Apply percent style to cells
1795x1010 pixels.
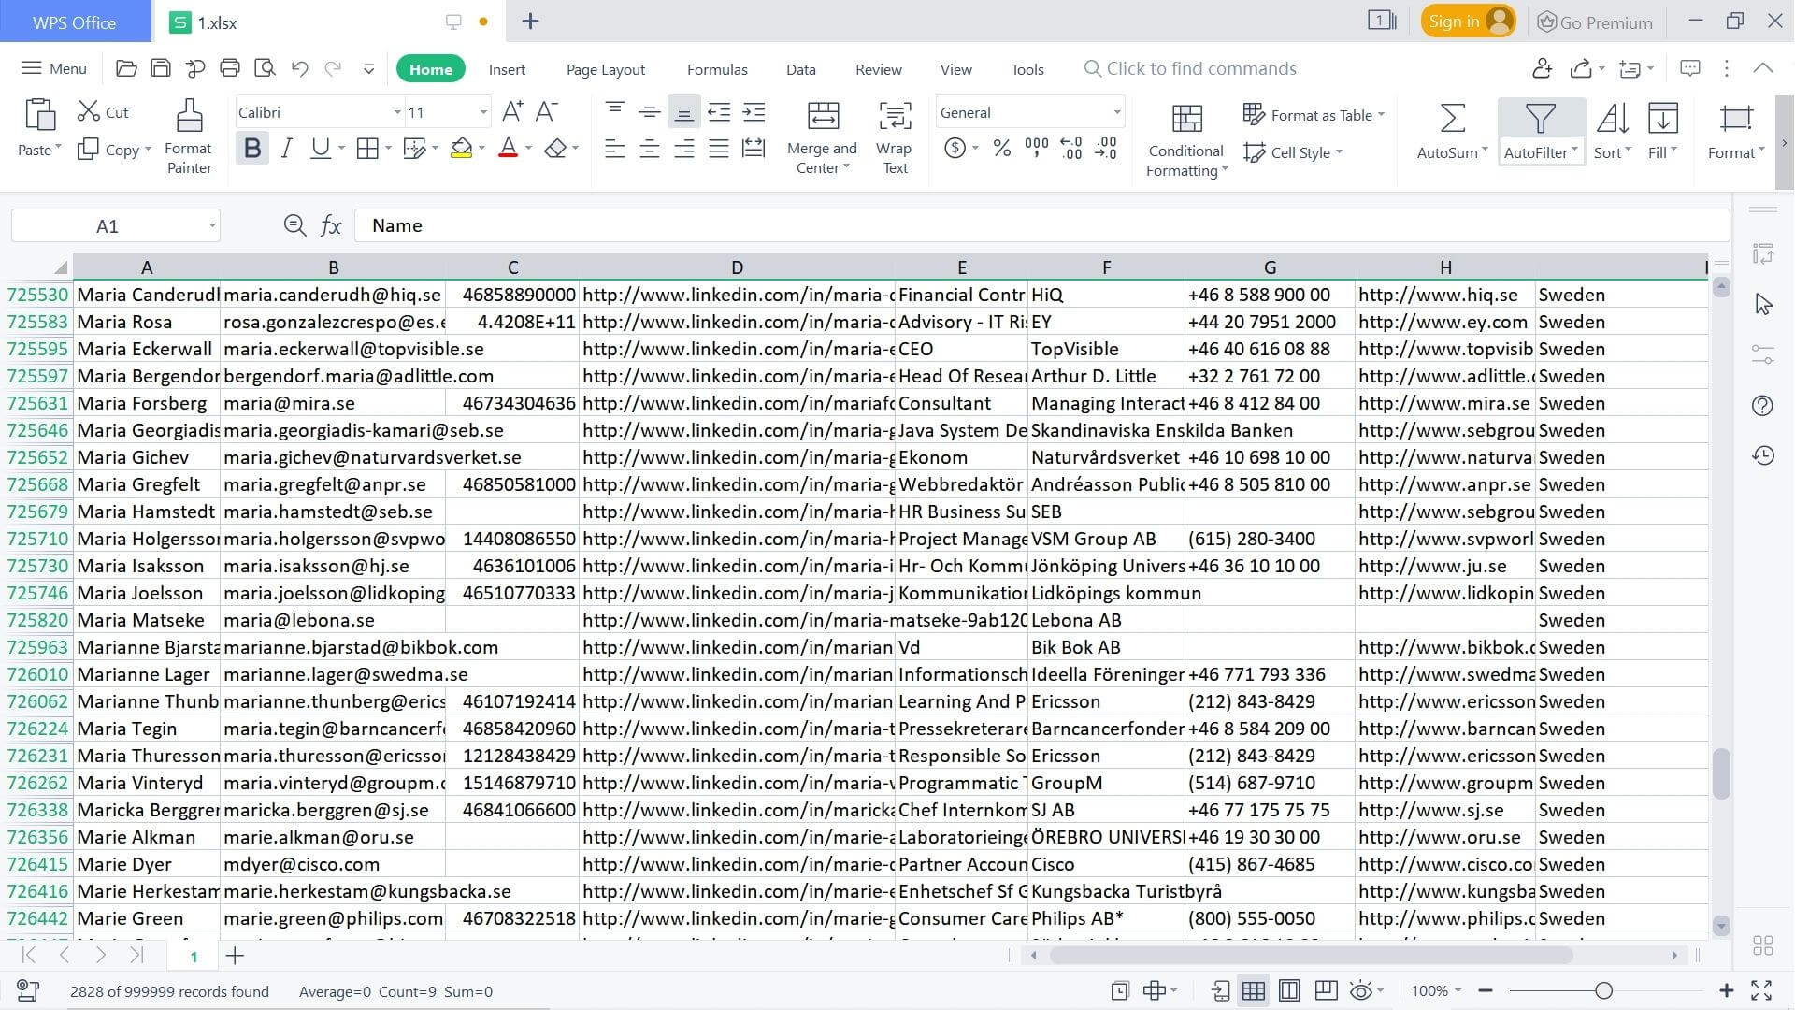(x=1000, y=148)
